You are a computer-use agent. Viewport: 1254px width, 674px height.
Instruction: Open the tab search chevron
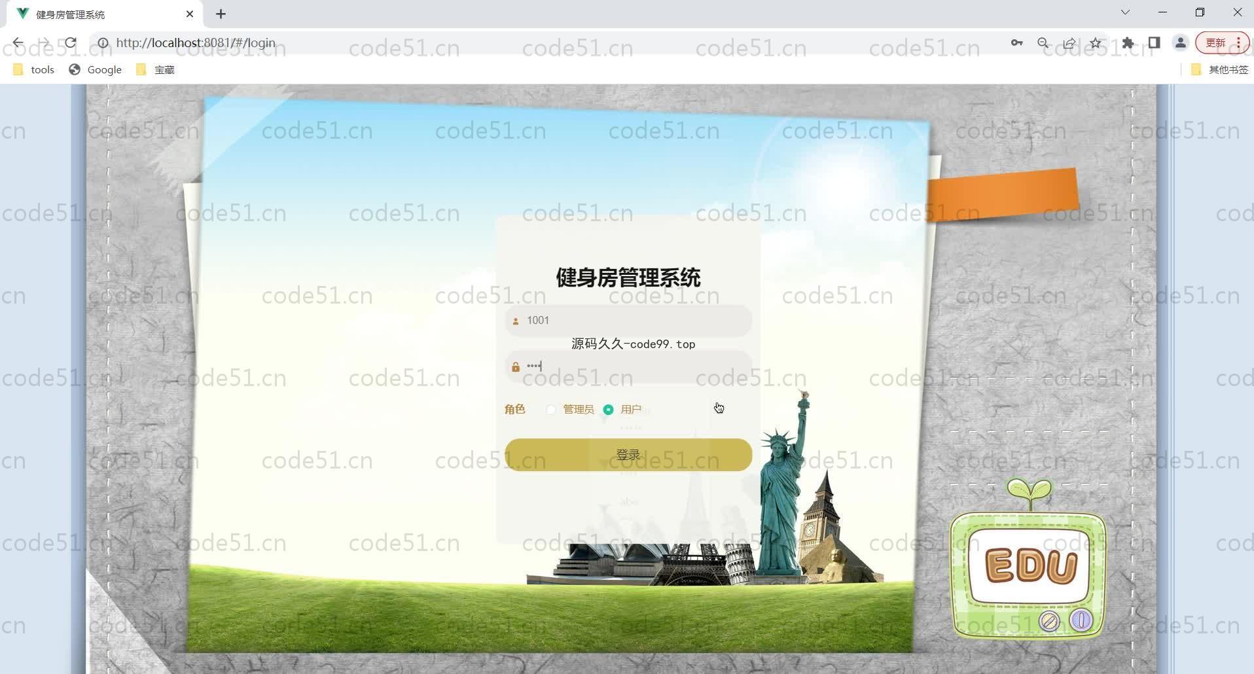pyautogui.click(x=1125, y=12)
